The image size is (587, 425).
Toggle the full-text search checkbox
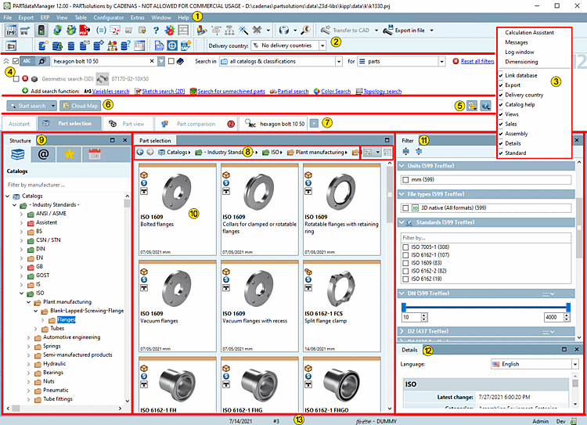click(16, 61)
